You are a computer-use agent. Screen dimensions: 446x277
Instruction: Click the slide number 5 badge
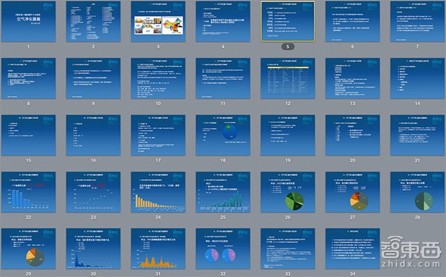coord(288,47)
